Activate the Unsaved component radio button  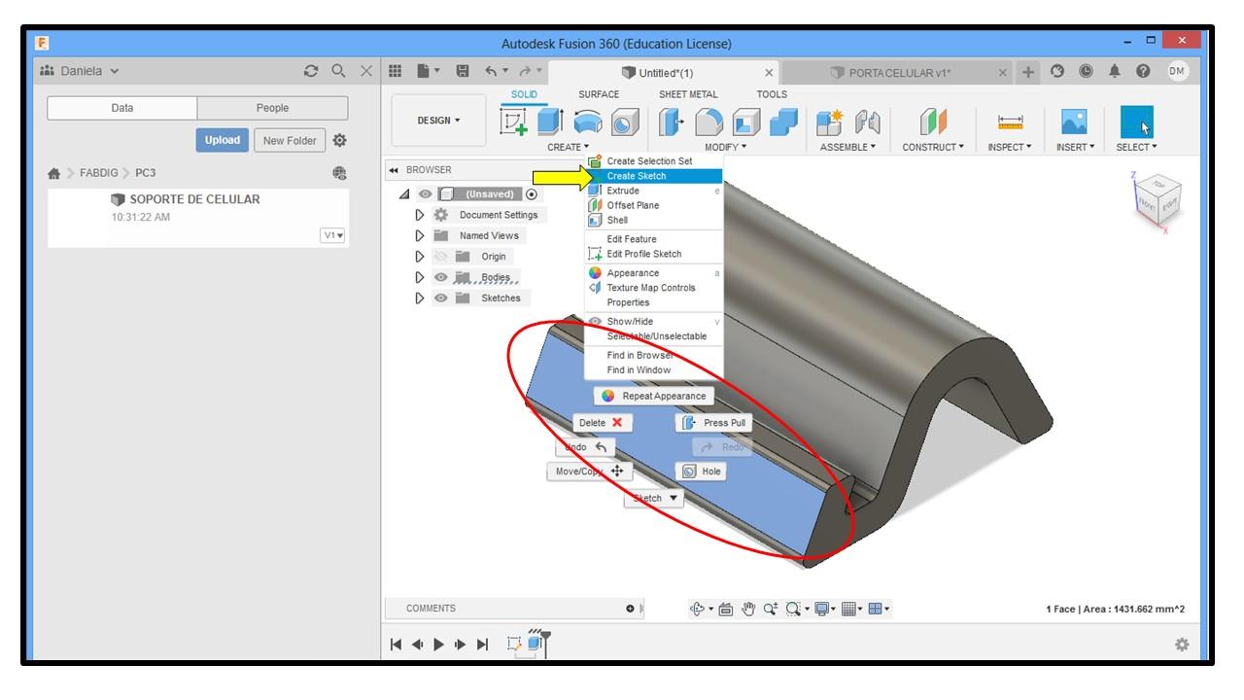coord(531,194)
